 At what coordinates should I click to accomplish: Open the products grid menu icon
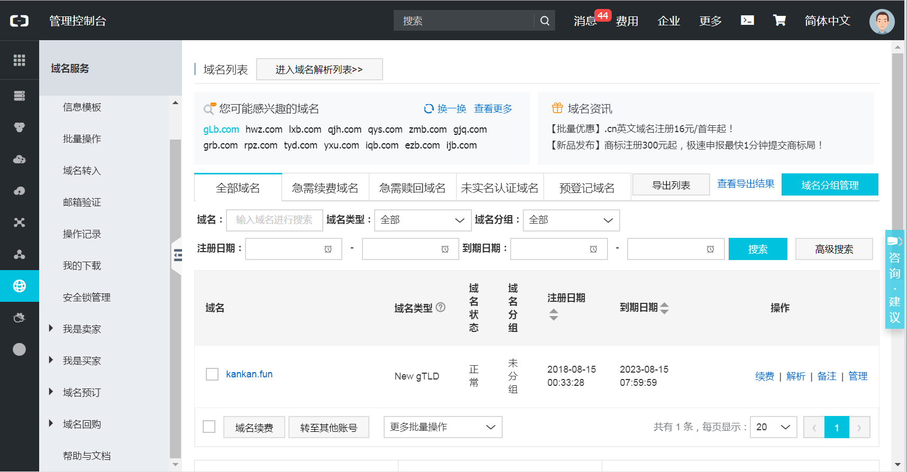pos(20,60)
